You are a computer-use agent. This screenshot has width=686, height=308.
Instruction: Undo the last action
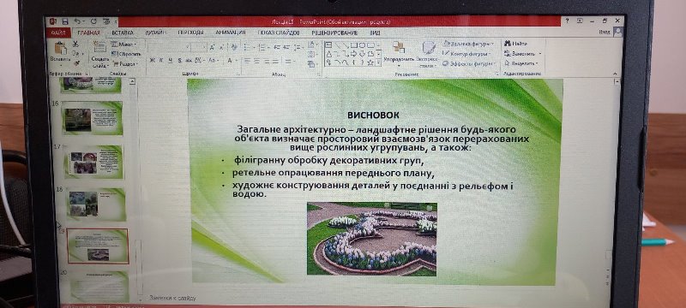pyautogui.click(x=77, y=21)
